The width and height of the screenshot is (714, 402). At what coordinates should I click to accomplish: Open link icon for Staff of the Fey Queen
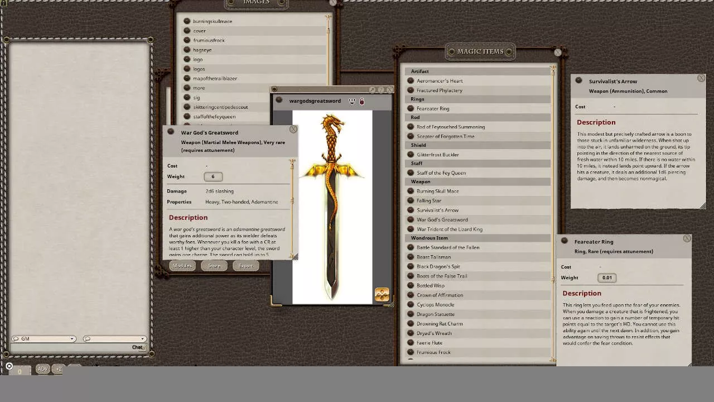(411, 173)
